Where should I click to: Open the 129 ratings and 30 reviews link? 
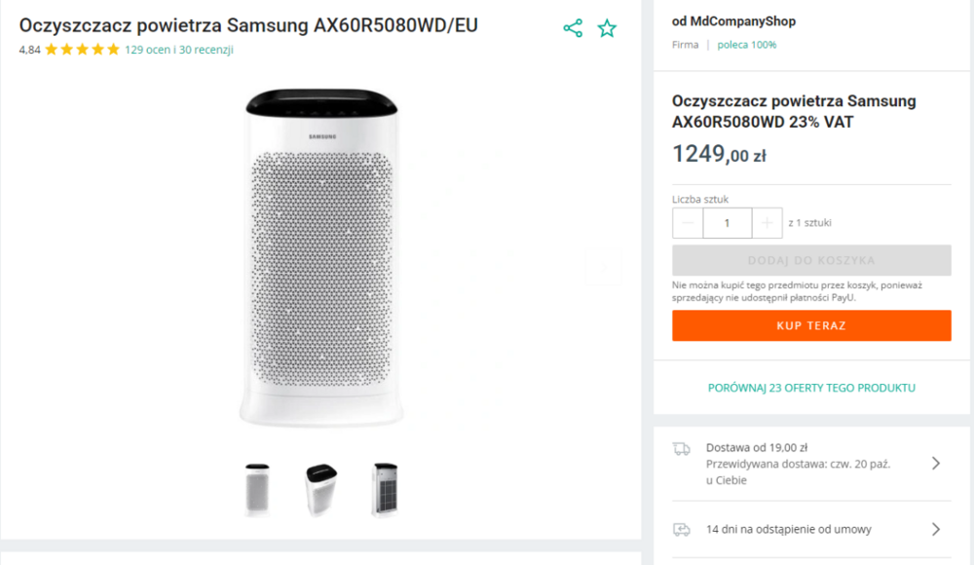tap(179, 50)
